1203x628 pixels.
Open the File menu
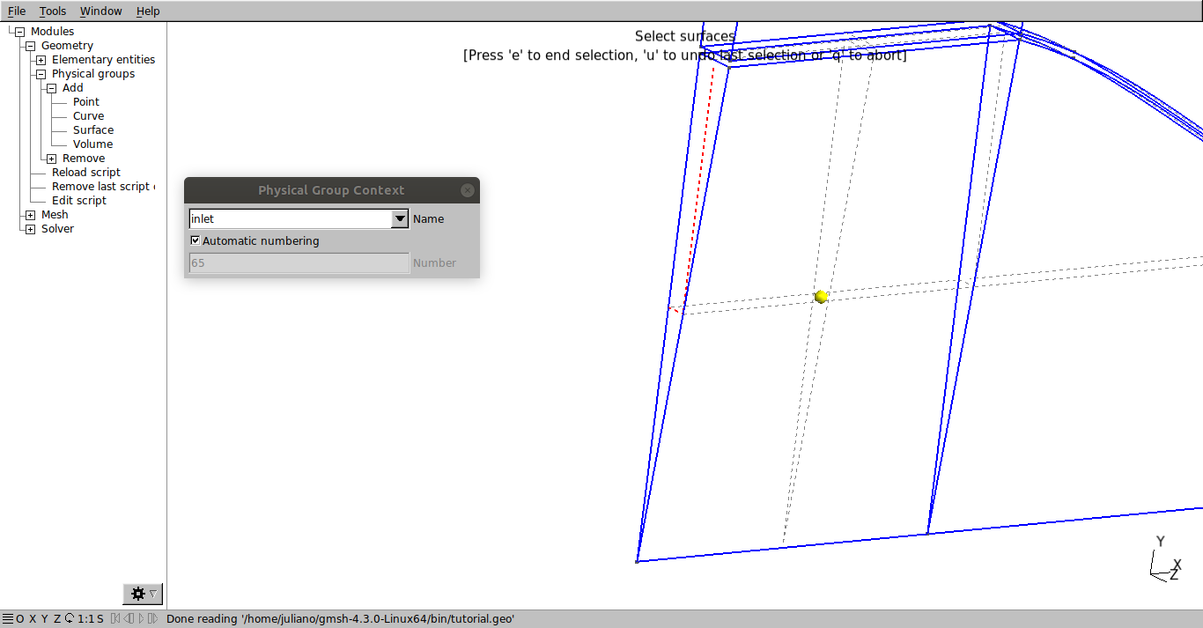tap(17, 11)
